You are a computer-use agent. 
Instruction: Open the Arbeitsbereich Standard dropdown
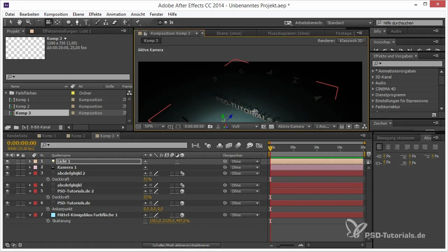pyautogui.click(x=349, y=23)
